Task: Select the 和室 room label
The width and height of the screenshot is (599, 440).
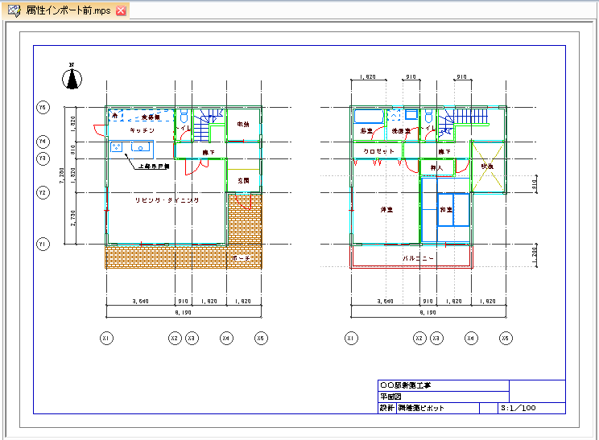Action: [446, 209]
